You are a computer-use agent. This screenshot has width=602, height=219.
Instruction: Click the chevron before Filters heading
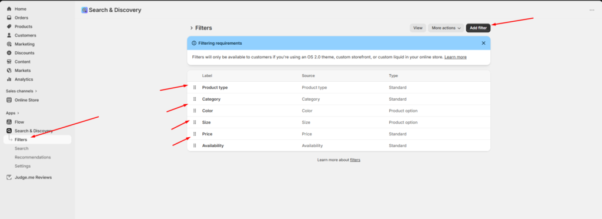(191, 28)
